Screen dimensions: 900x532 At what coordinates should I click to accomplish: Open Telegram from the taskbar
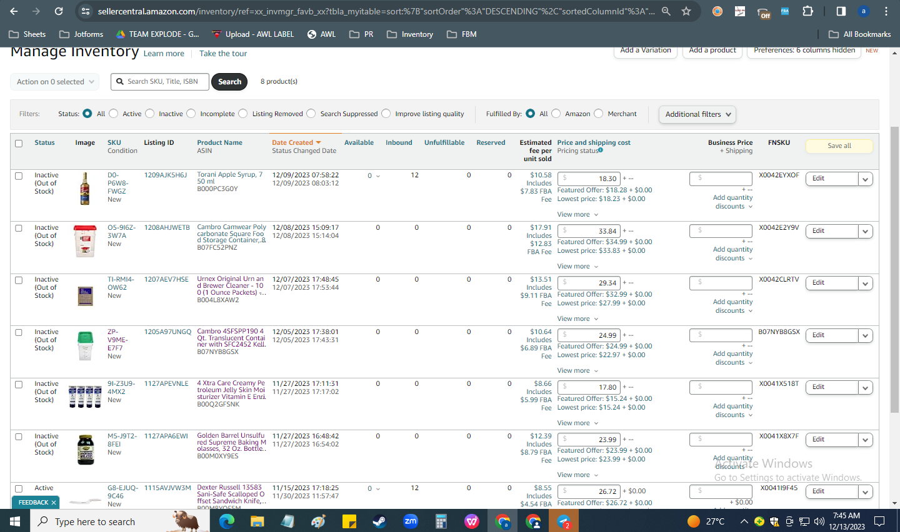[x=564, y=521]
